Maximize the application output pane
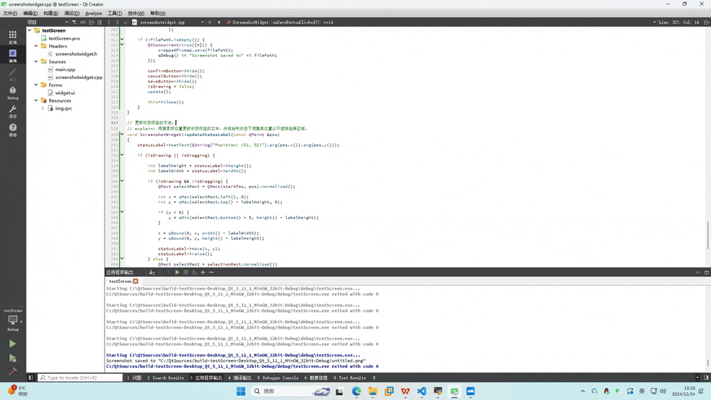711x400 pixels. coord(707,273)
